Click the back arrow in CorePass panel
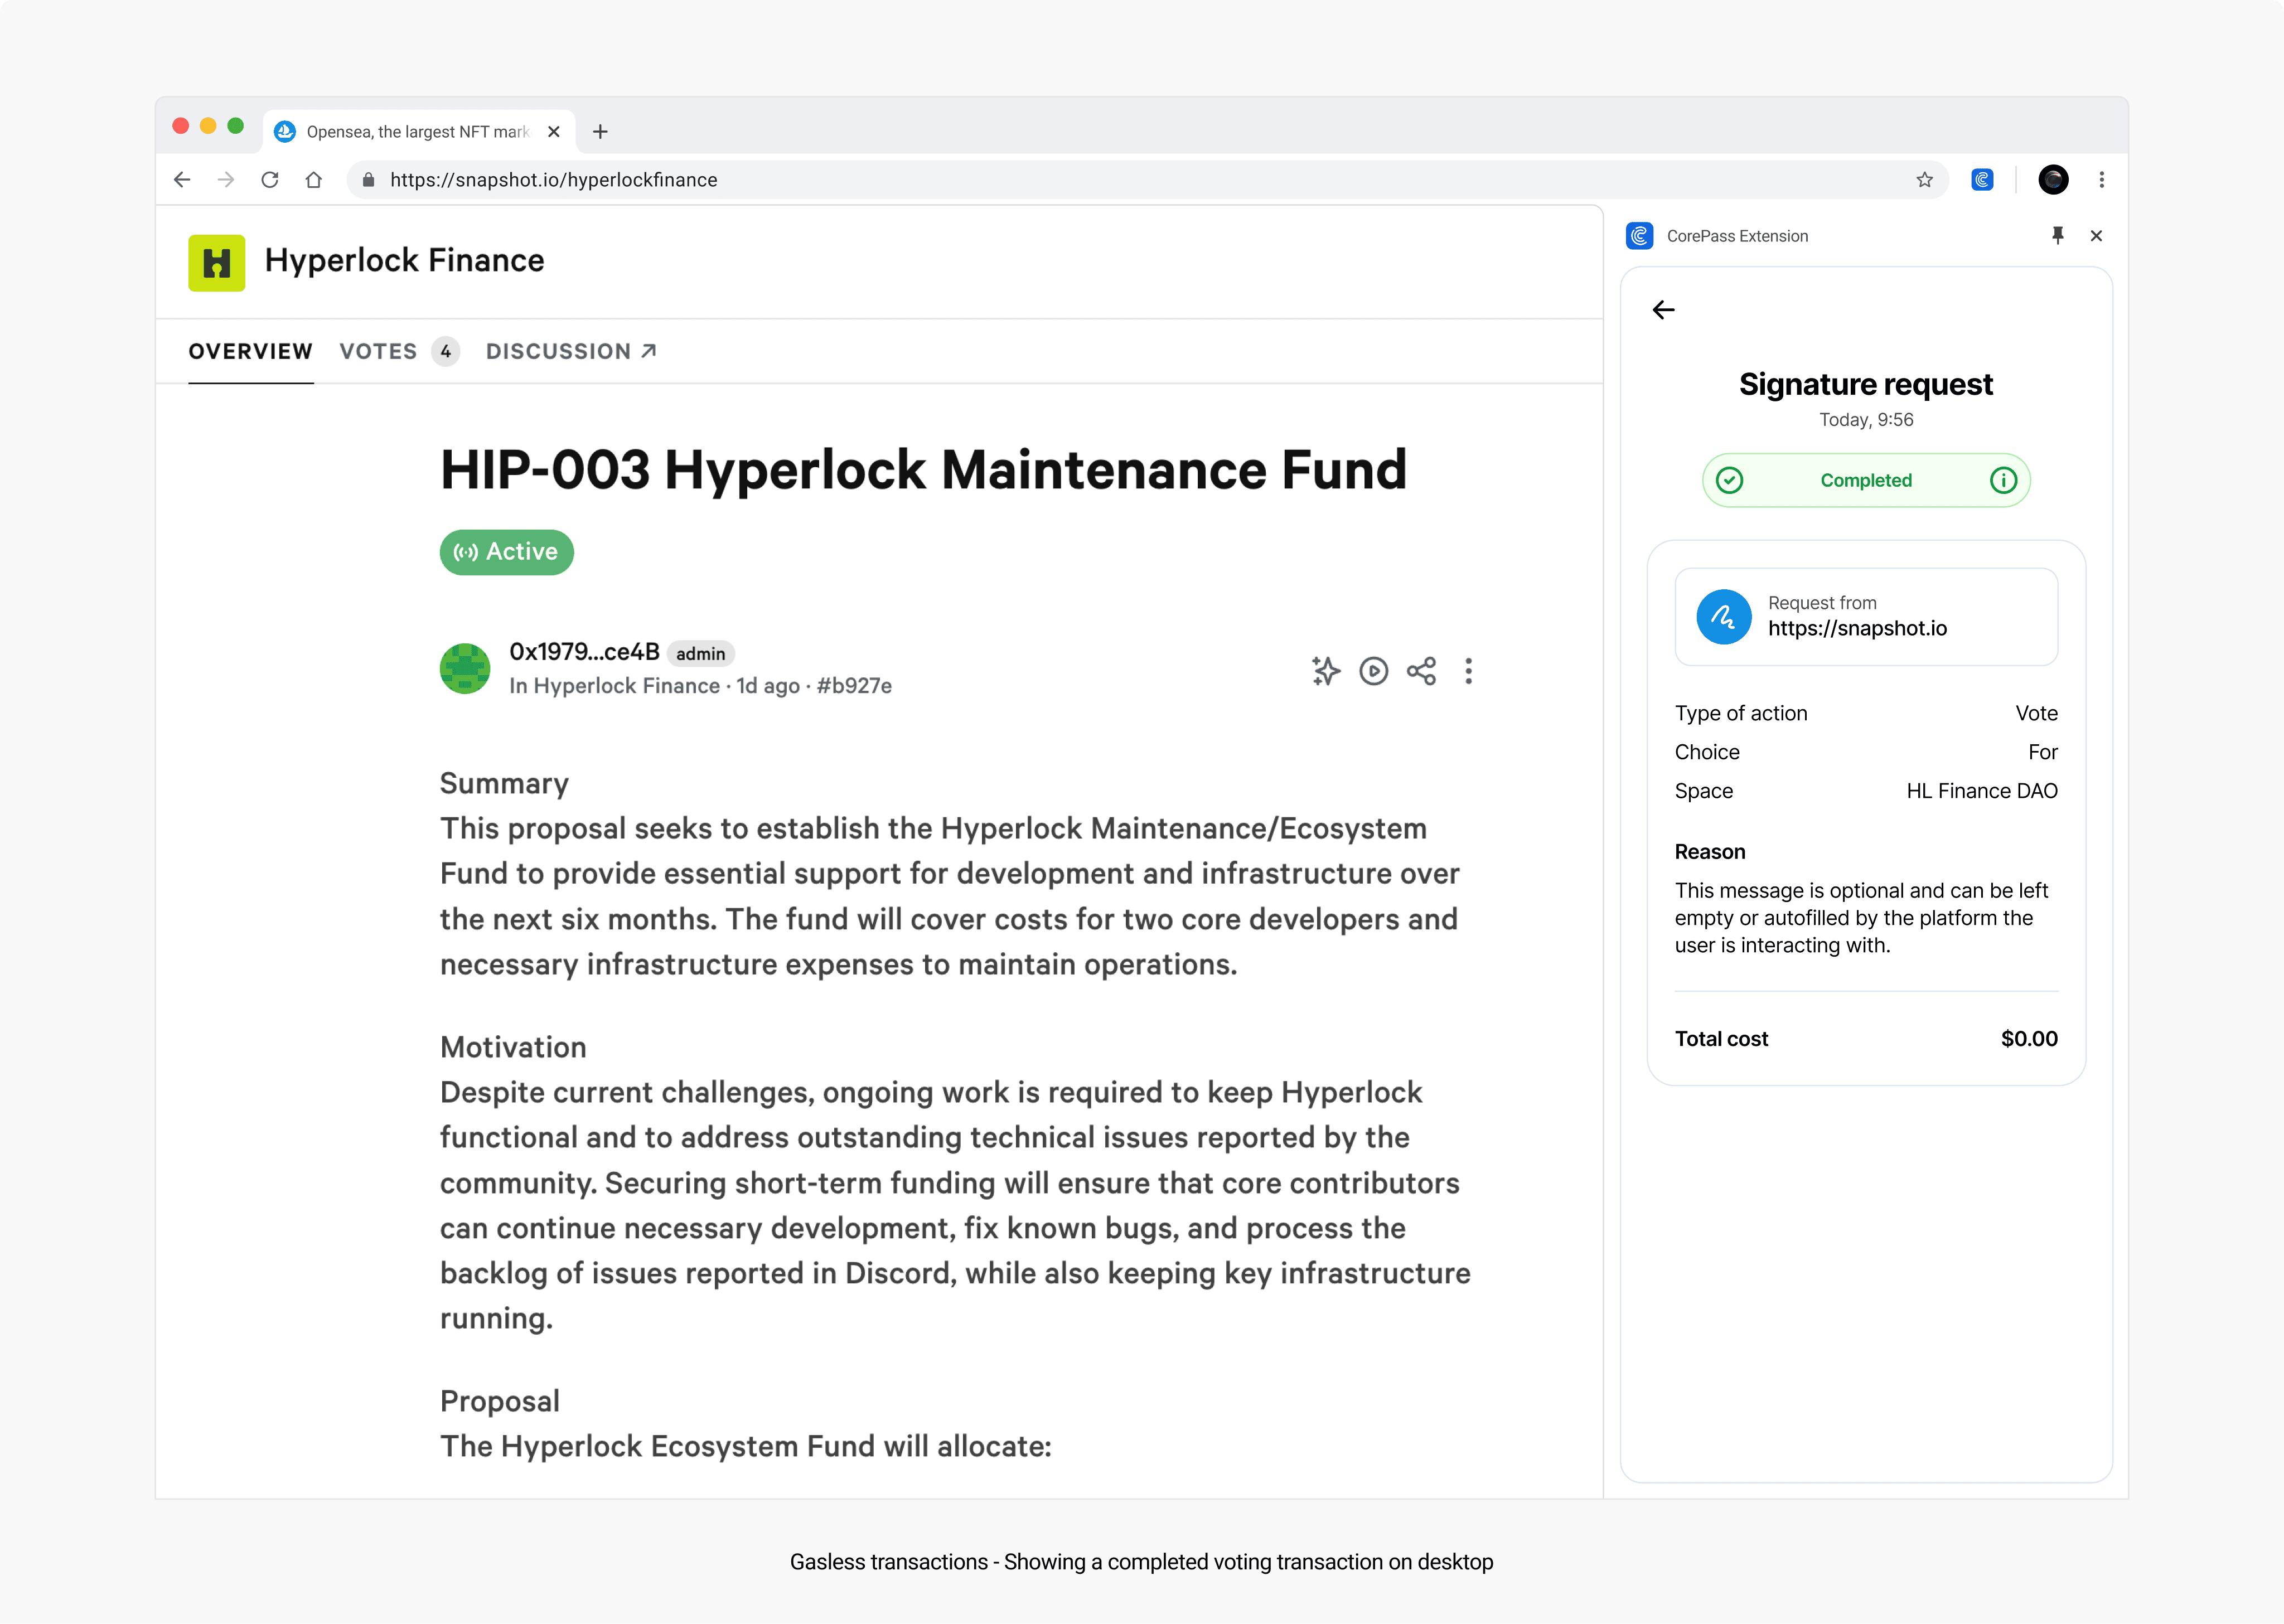This screenshot has height=1624, width=2284. 1663,310
